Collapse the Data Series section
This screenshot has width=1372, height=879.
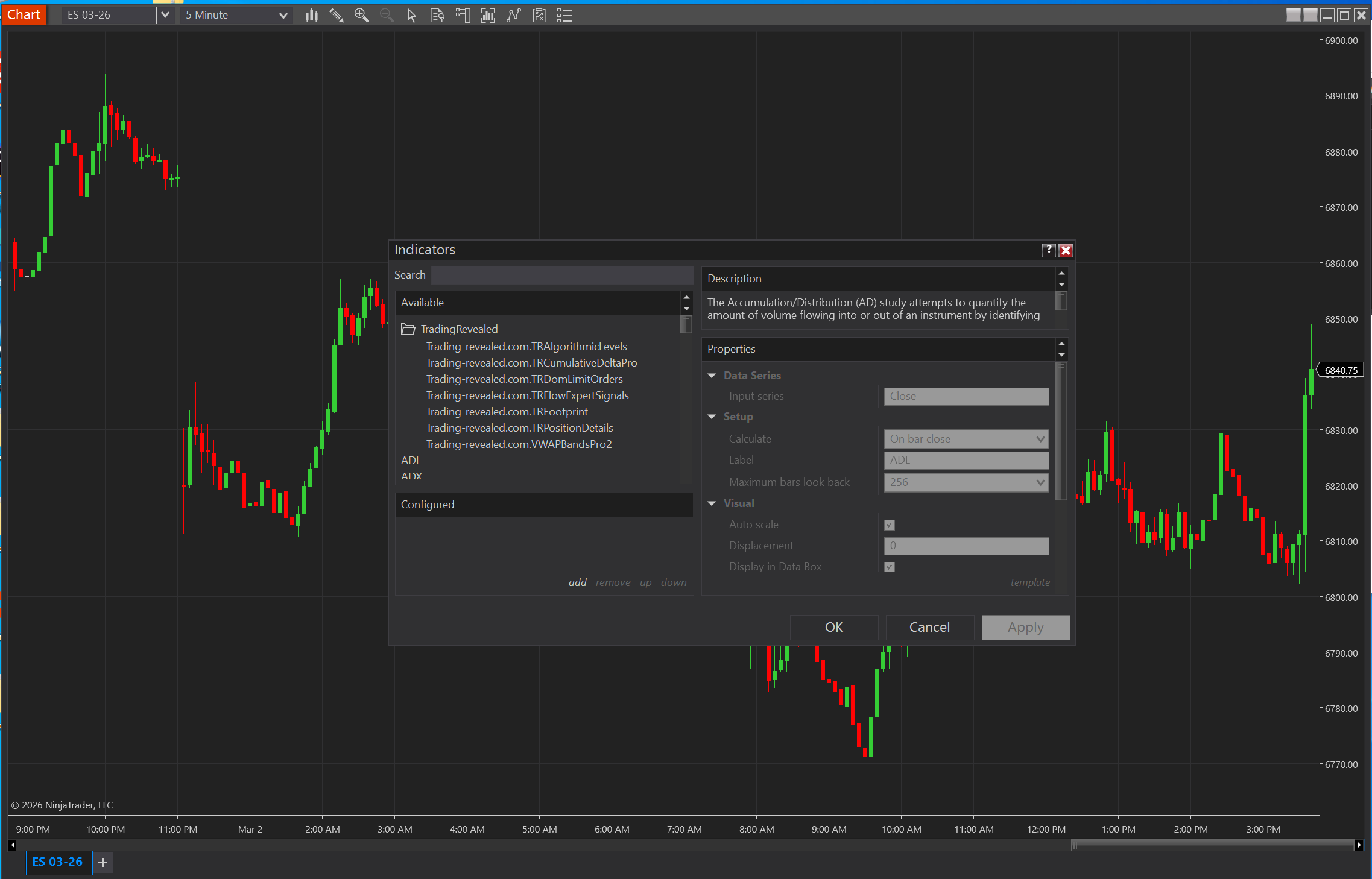(712, 376)
